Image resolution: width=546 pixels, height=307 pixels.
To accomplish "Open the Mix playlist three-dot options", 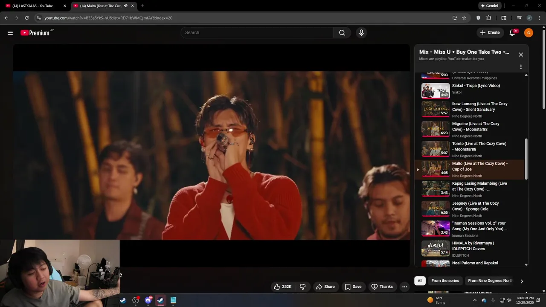I will 521,67.
